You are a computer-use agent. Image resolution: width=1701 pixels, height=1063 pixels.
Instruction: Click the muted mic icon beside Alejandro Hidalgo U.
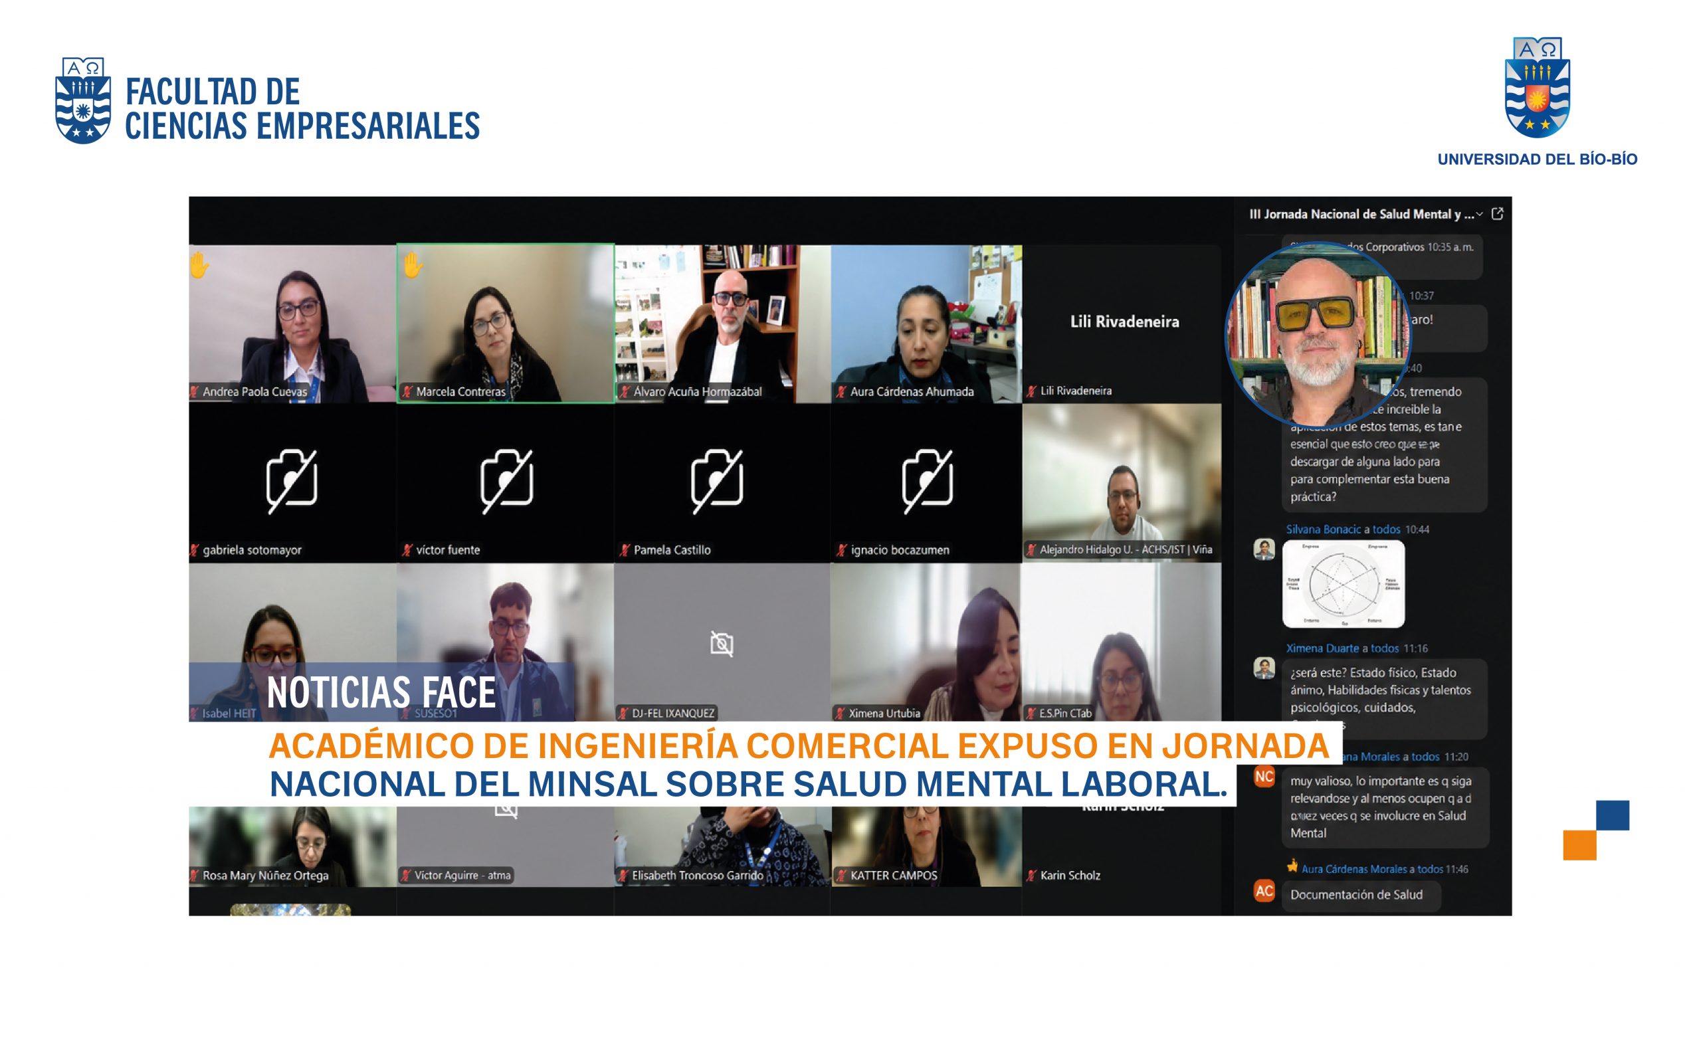pyautogui.click(x=1031, y=550)
